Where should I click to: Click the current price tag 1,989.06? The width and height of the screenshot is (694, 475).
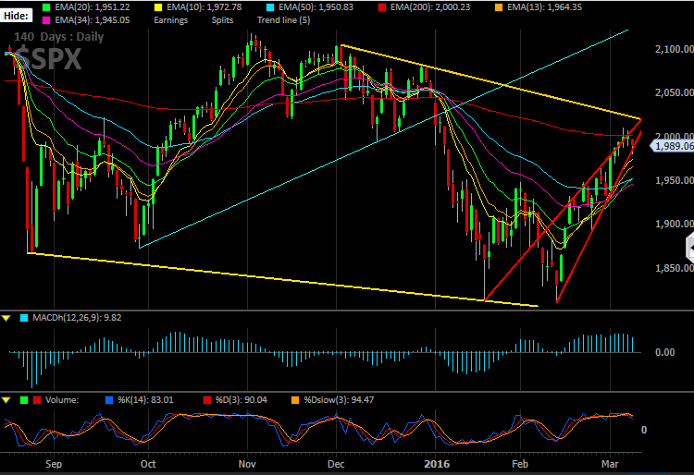[x=673, y=146]
